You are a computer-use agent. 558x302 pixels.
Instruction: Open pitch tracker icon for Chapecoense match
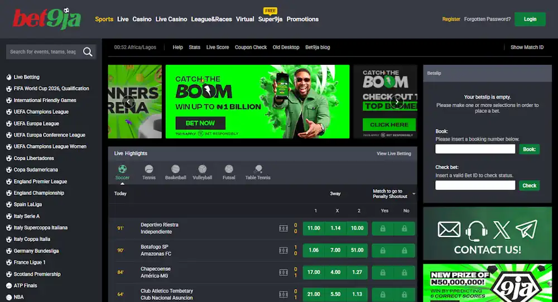[x=283, y=272]
